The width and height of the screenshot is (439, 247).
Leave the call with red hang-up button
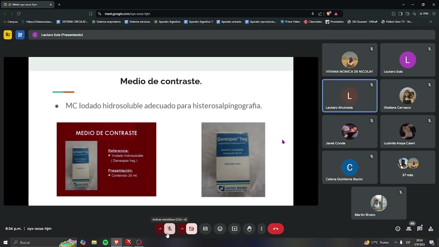[276, 229]
